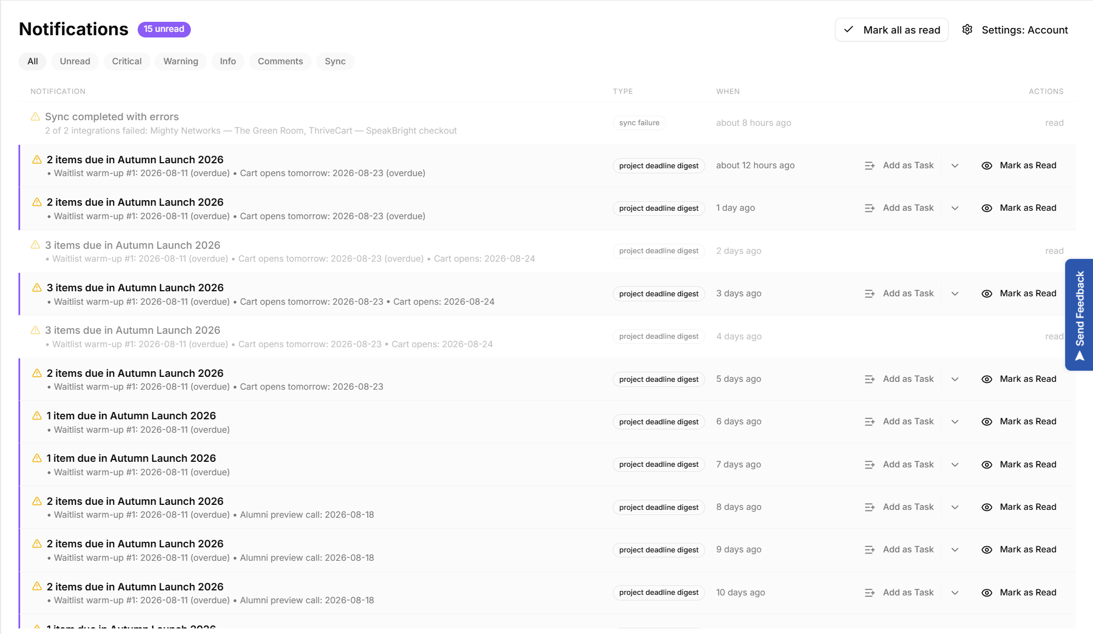Click add-task icon in the 7 days ago row
This screenshot has height=634, width=1093.
pos(870,465)
